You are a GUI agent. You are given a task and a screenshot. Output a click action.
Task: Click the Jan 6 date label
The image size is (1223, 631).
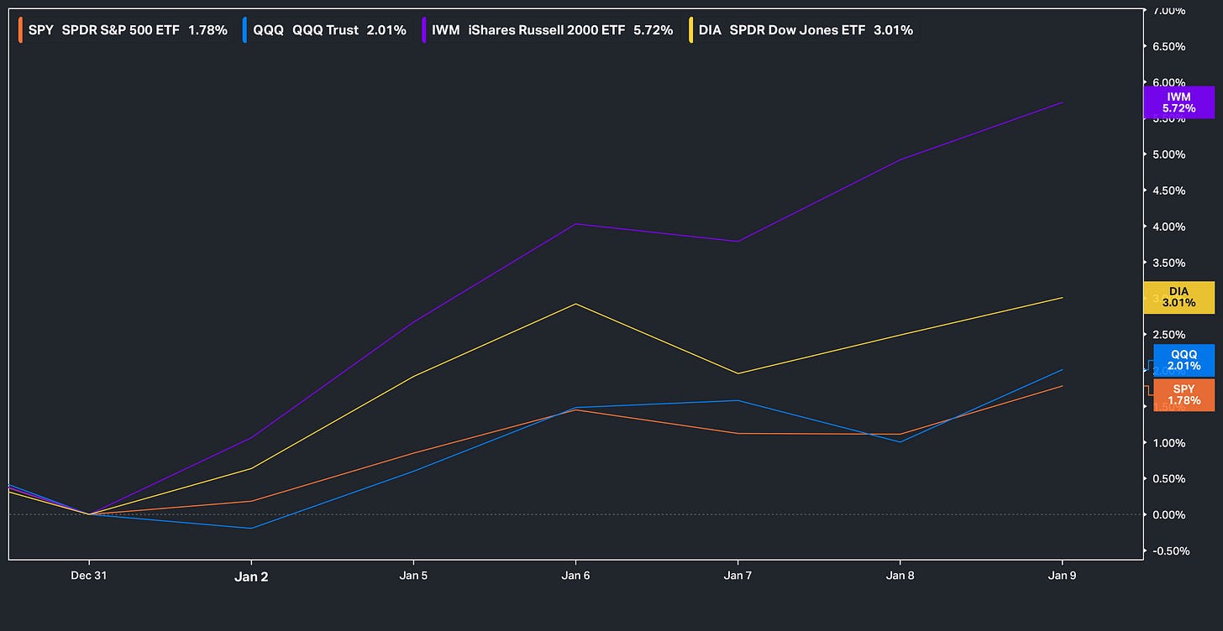point(575,576)
